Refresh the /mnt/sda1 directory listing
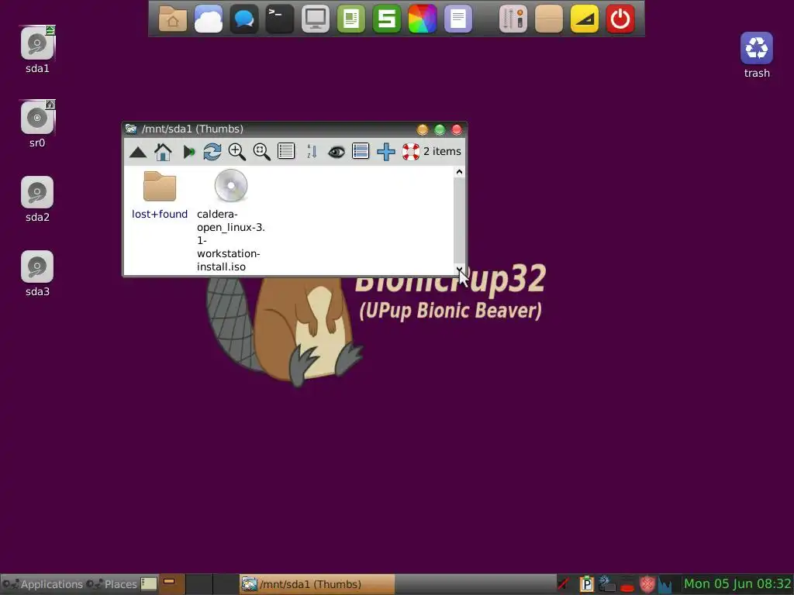Viewport: 794px width, 595px height. 212,152
